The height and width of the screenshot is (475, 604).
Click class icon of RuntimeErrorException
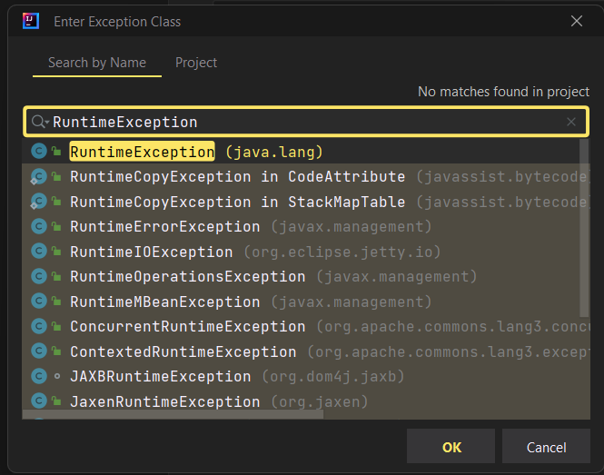[x=39, y=226]
